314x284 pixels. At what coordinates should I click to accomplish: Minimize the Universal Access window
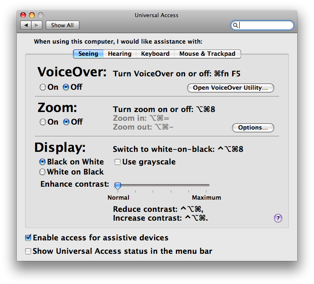pos(32,15)
